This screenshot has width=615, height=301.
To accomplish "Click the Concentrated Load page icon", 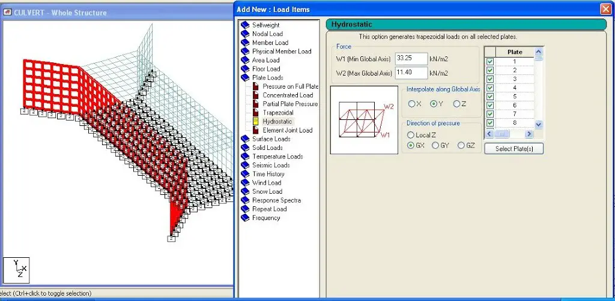I will point(256,95).
